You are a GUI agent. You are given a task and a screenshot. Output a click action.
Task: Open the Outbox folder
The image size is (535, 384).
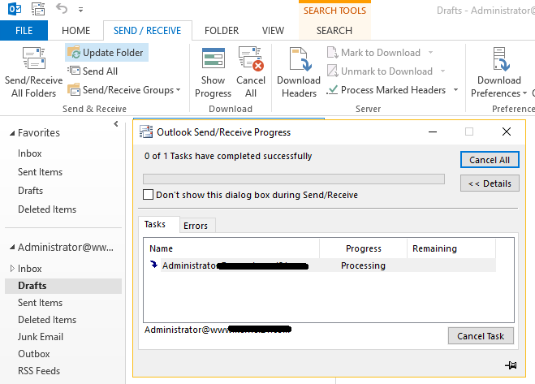coord(34,354)
